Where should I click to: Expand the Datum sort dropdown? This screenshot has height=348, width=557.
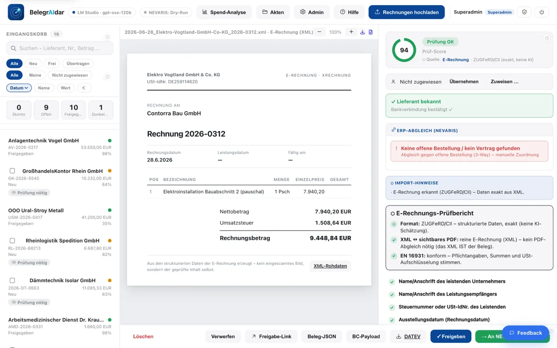coord(19,88)
